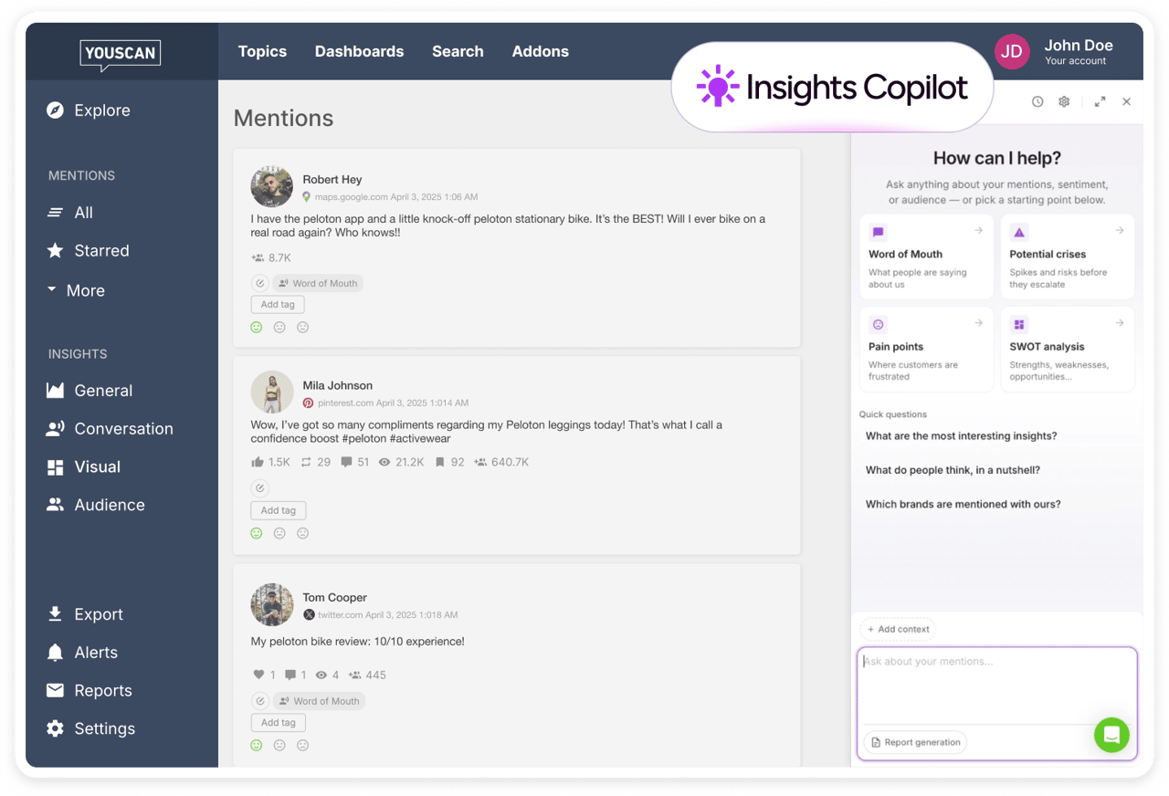Ask "What do people think, in a nutshell?"
The image size is (1169, 796).
pos(953,470)
